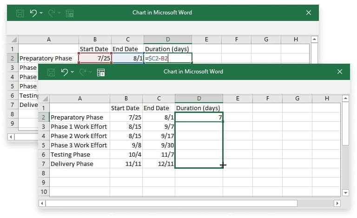Select column C header in the front window
This screenshot has width=357, height=218.
tap(159, 99)
